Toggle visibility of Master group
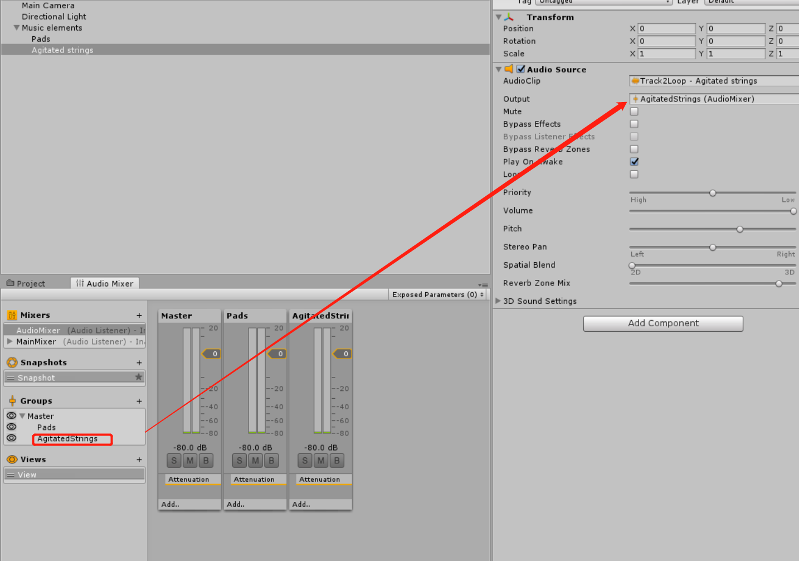 click(11, 416)
